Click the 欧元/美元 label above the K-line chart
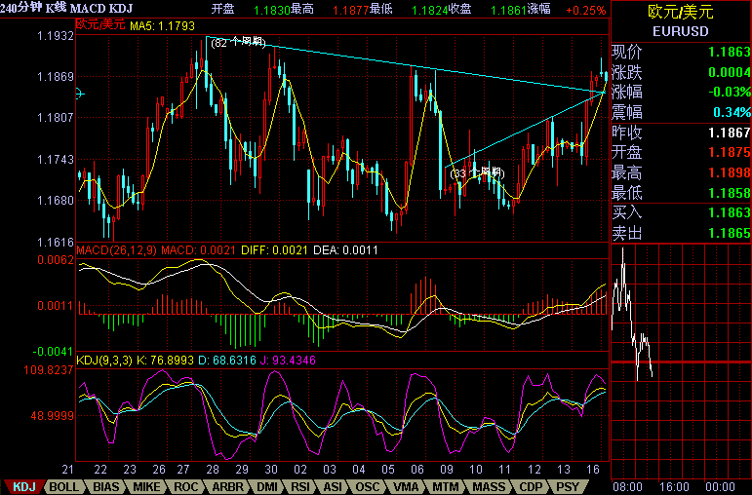 coord(100,25)
